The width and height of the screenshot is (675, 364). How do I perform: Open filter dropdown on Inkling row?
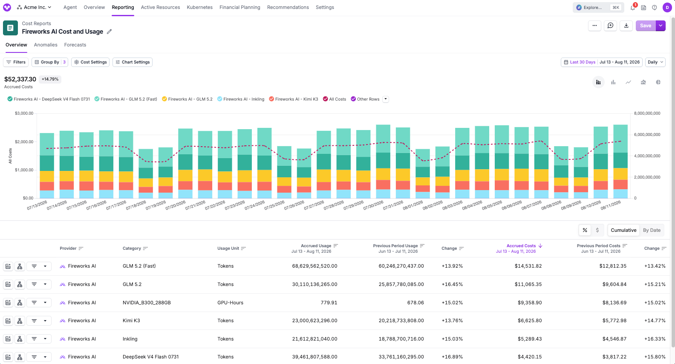click(39, 339)
